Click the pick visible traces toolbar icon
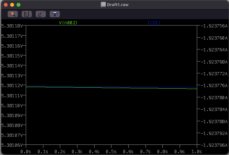This screenshot has width=229, height=155. point(41,14)
